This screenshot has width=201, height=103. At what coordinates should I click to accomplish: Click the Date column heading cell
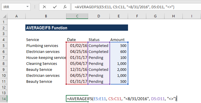77,40
